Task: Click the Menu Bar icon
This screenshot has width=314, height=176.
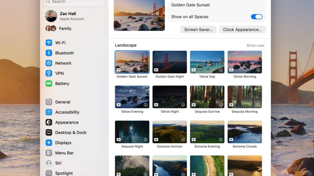Action: (49, 153)
